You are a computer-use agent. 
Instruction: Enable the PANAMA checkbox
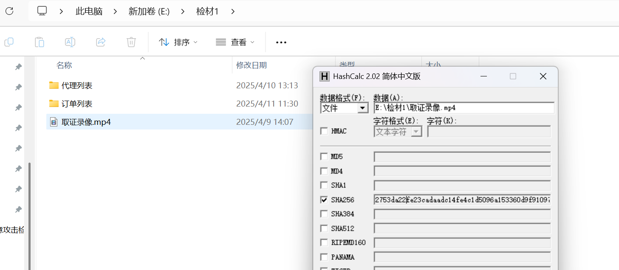[x=324, y=257]
